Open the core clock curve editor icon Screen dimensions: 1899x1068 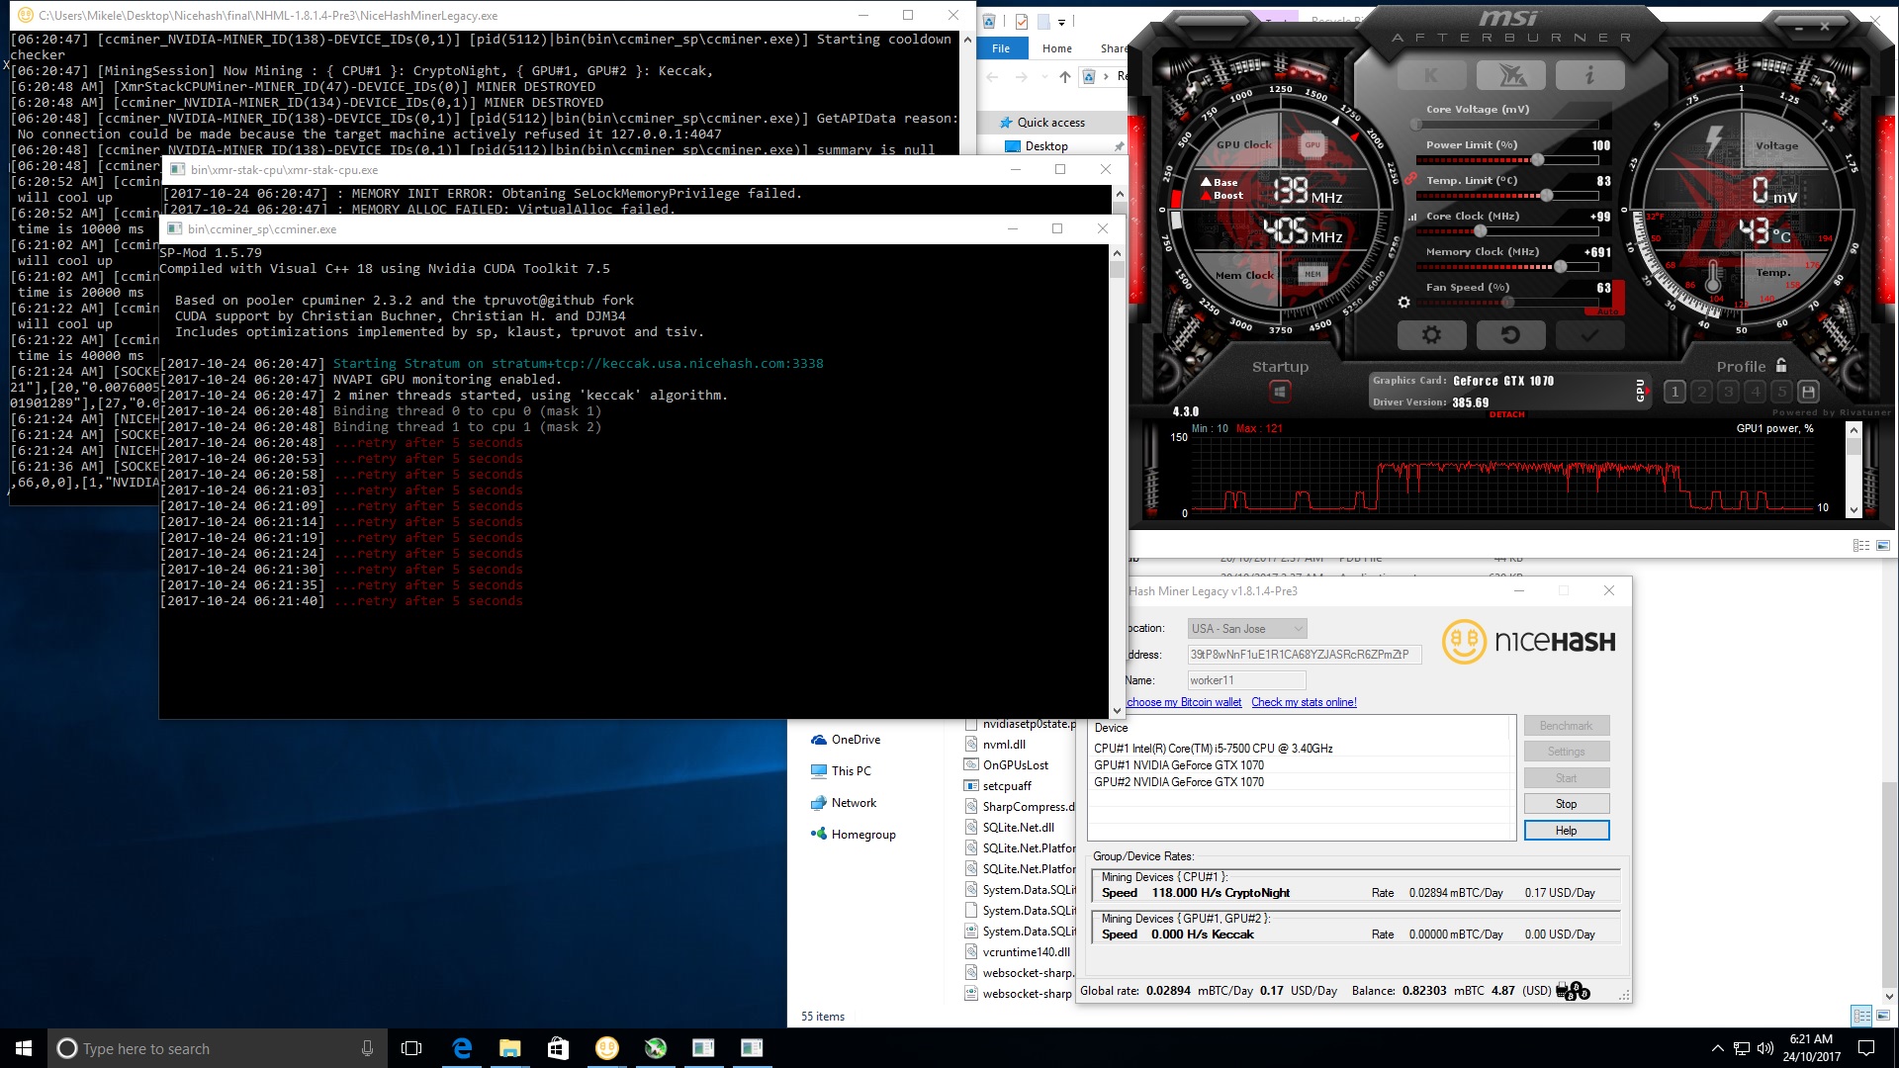[1412, 217]
